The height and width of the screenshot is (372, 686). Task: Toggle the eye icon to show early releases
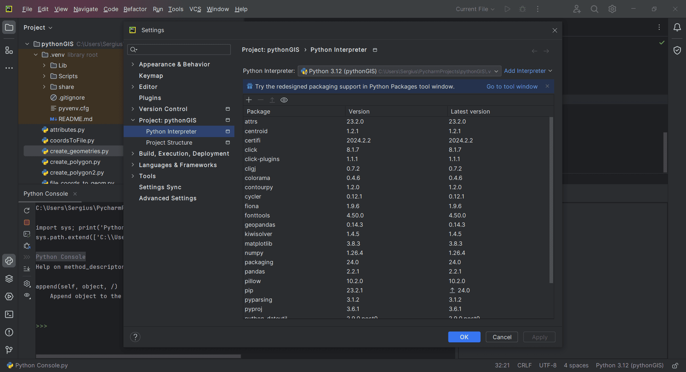click(x=284, y=100)
